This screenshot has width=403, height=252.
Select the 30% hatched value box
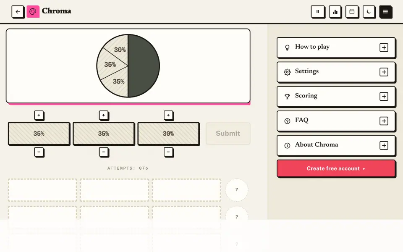coord(168,134)
